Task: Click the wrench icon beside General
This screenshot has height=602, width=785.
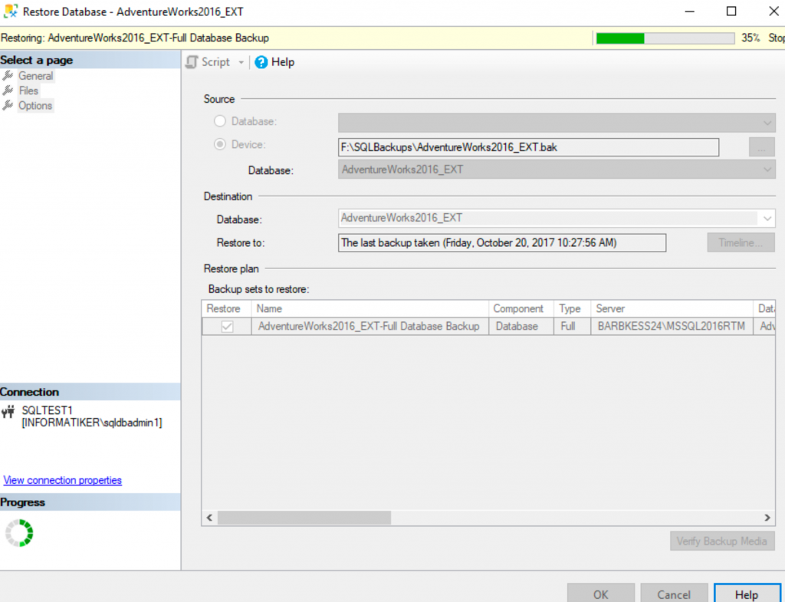Action: pyautogui.click(x=8, y=76)
